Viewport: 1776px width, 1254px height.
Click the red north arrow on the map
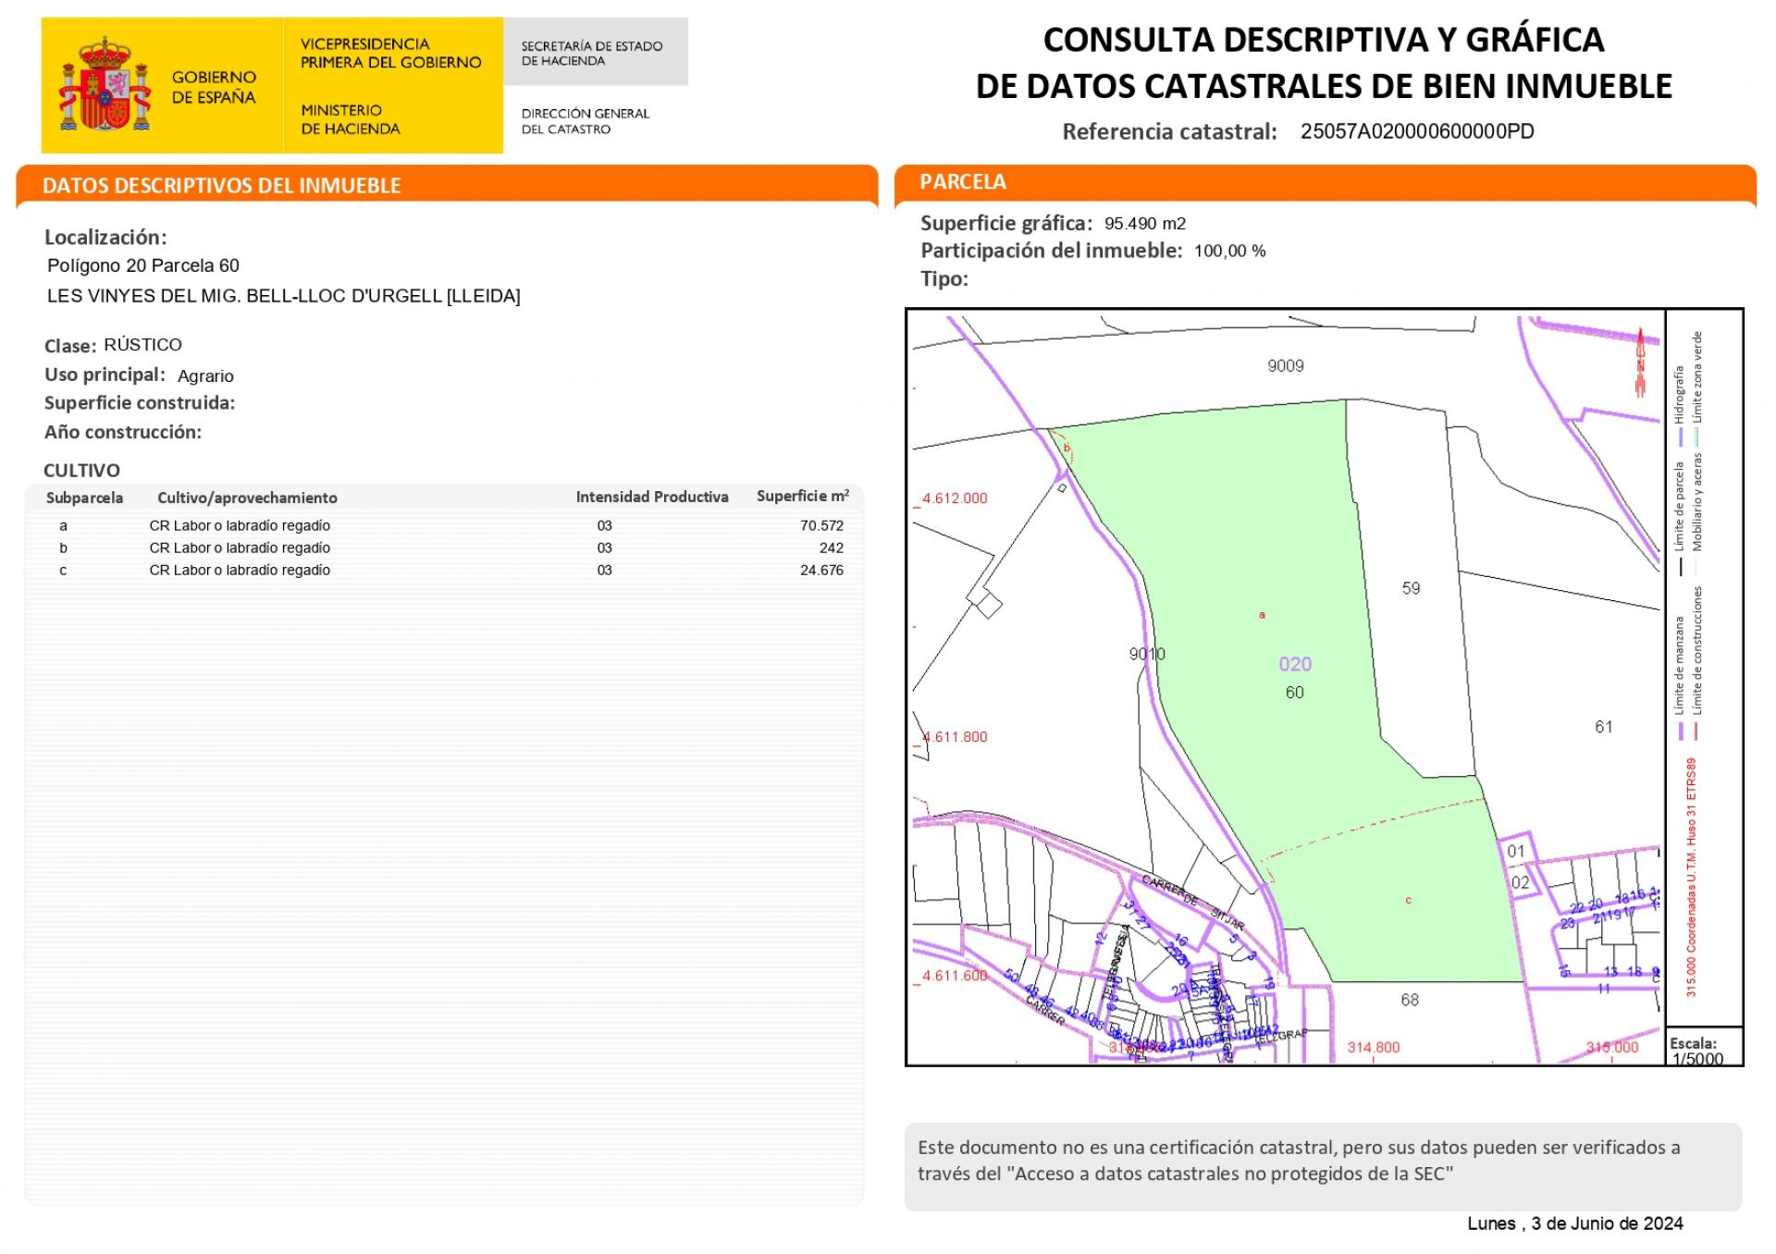click(1640, 363)
